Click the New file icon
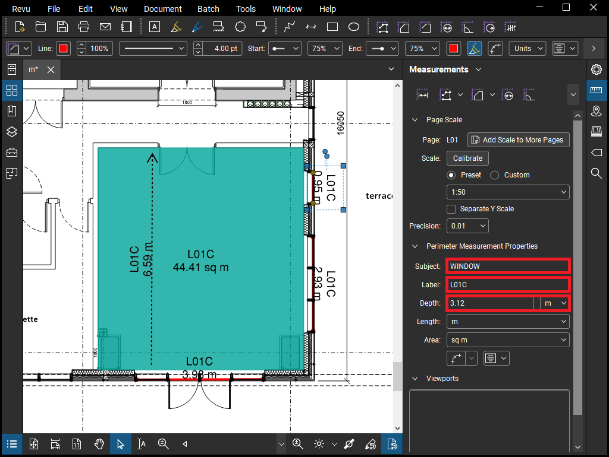This screenshot has width=609, height=457. pos(20,27)
